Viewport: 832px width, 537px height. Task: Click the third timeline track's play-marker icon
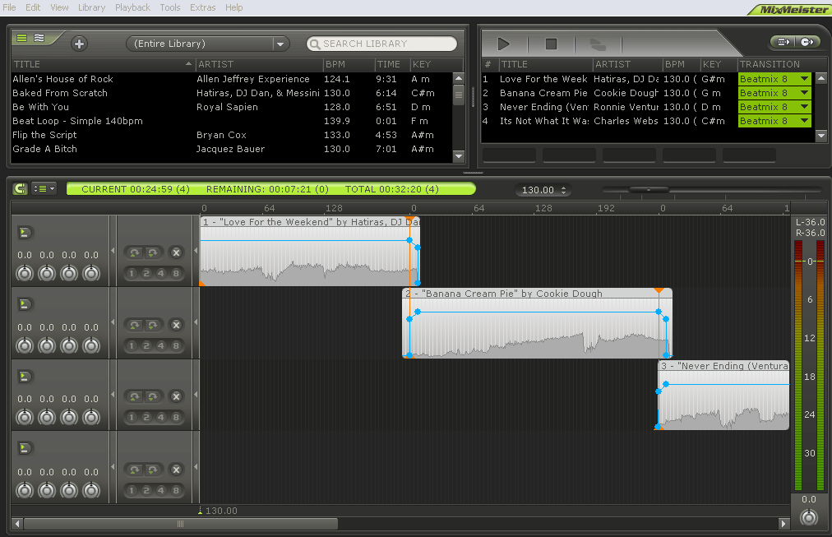25,377
